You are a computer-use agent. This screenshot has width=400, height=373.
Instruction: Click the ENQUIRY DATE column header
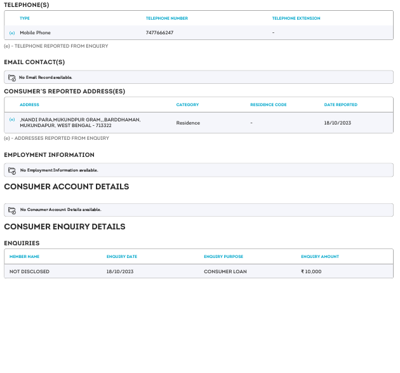pos(122,257)
